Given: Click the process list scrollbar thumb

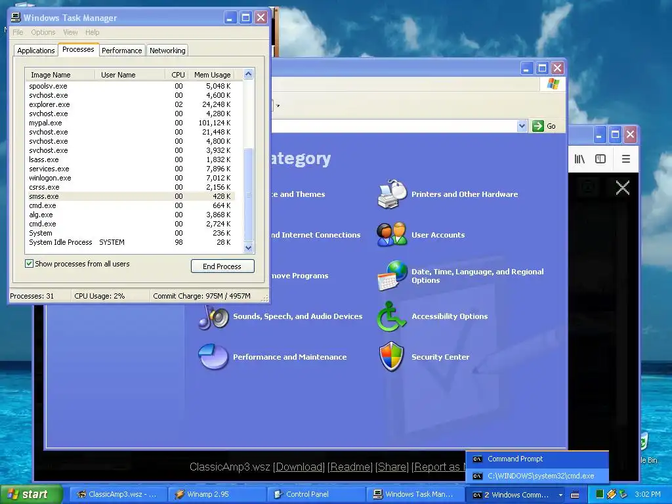Looking at the screenshot, I should [249, 194].
